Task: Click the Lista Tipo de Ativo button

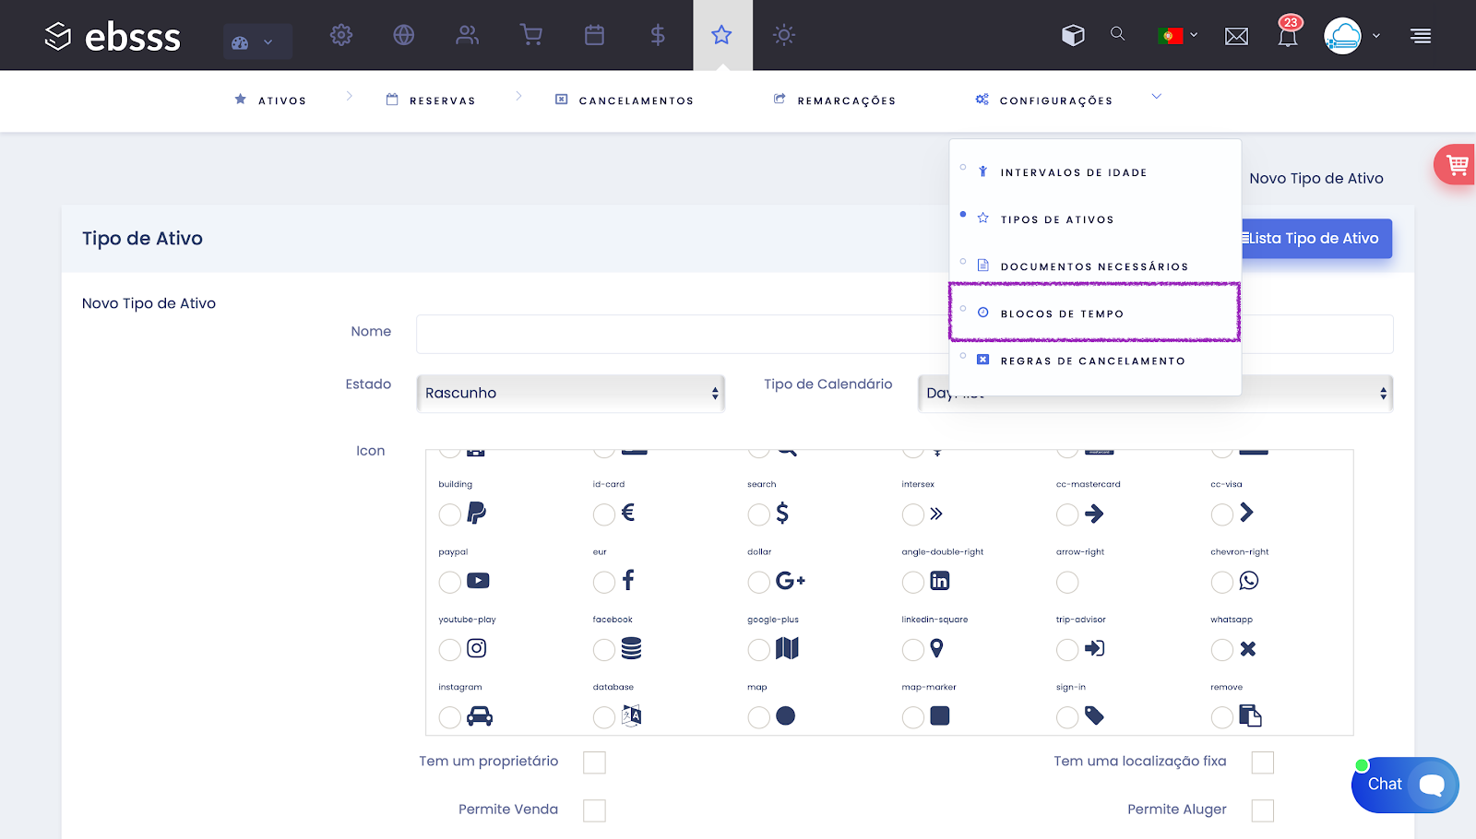Action: [x=1316, y=238]
